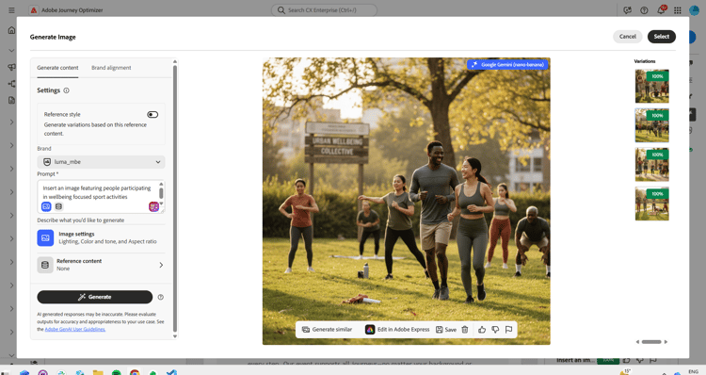Image resolution: width=706 pixels, height=375 pixels.
Task: Click the Generate button
Action: [x=94, y=297]
